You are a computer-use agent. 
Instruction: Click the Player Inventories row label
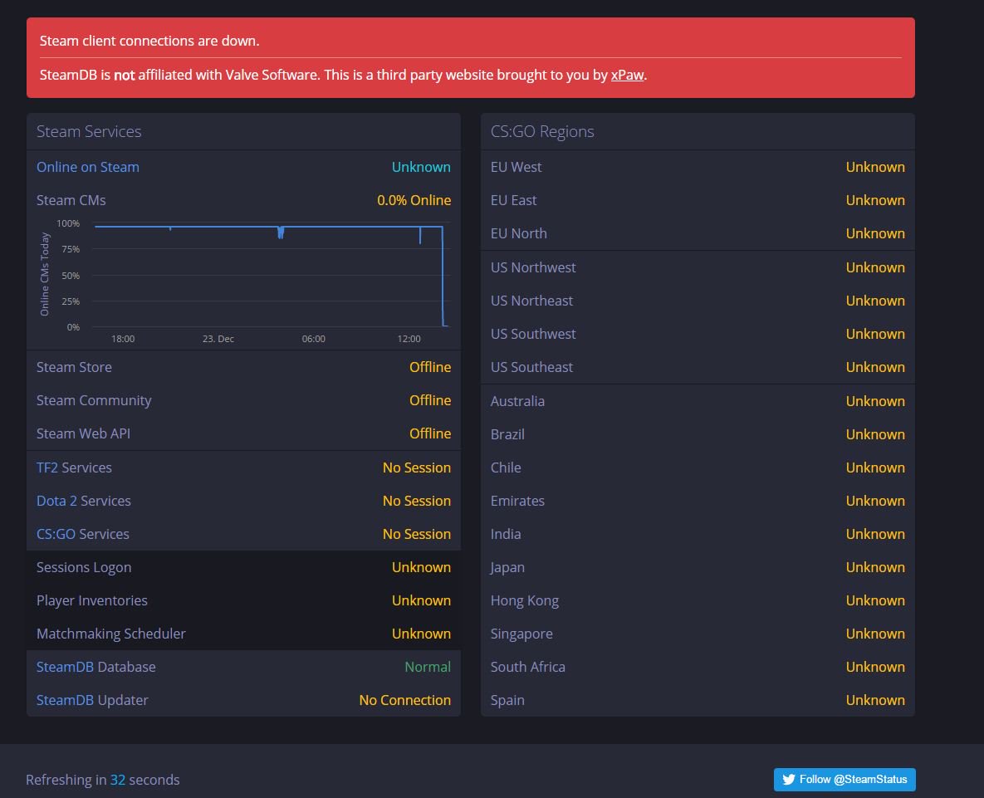pos(91,600)
